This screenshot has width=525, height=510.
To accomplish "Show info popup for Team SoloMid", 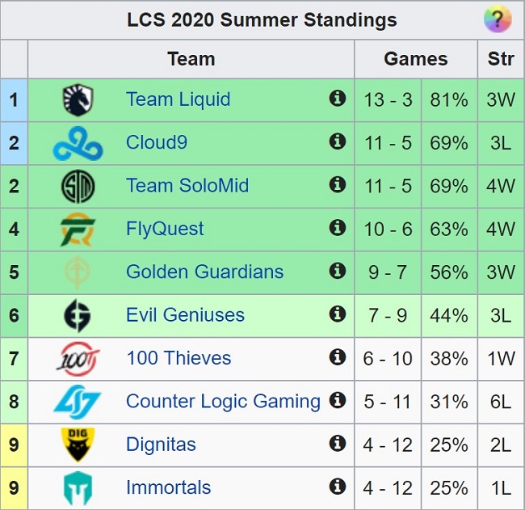I will (x=338, y=185).
